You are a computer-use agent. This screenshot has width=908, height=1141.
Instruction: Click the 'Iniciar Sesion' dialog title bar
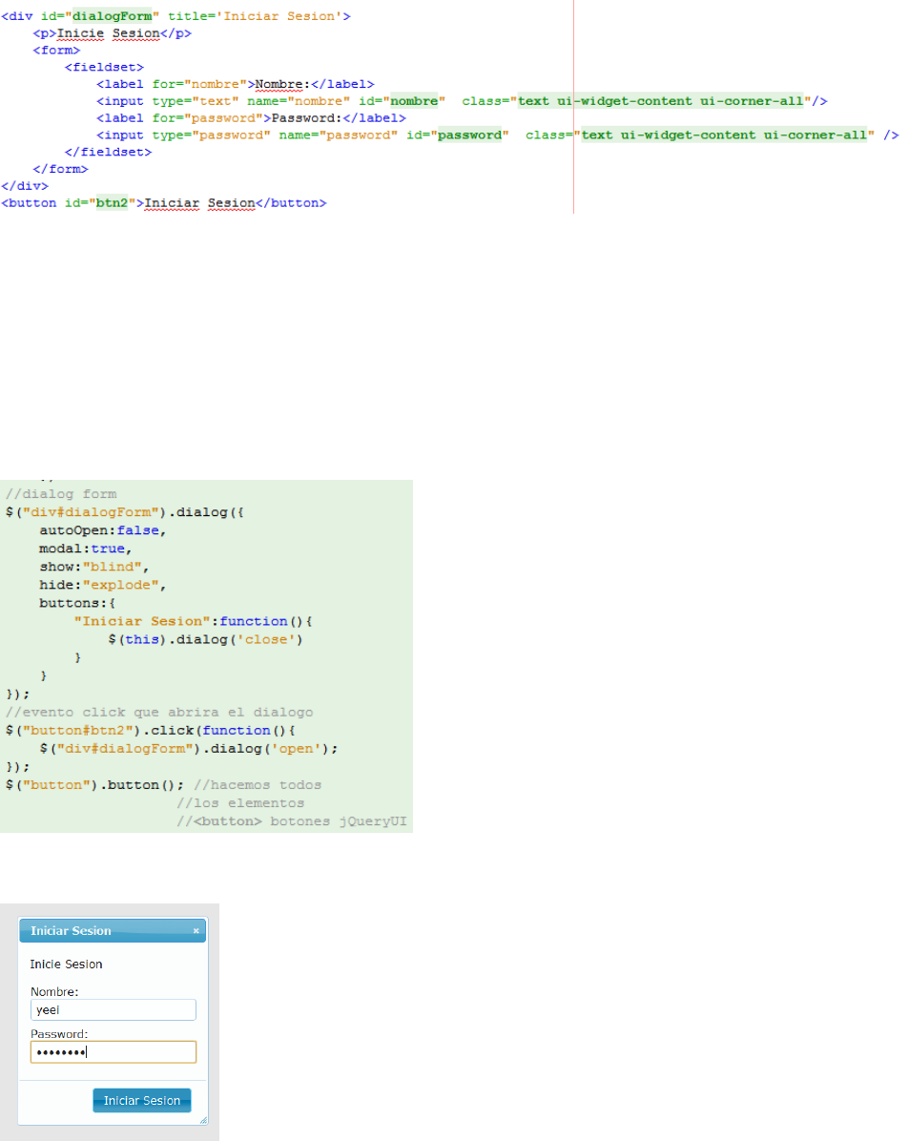tap(113, 931)
